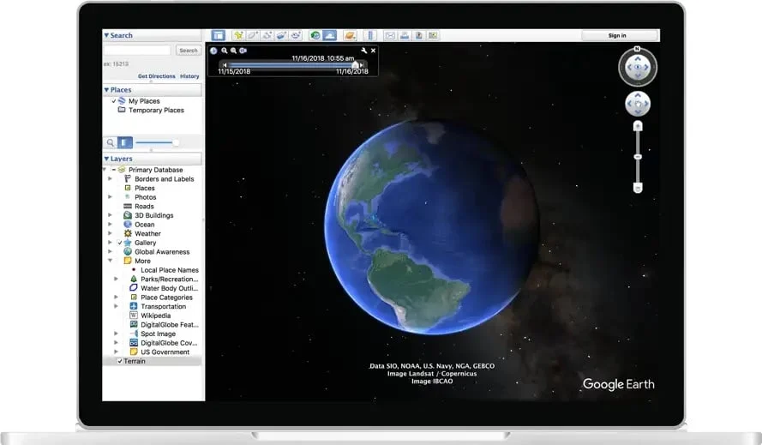This screenshot has width=762, height=445.
Task: Click the Look joystick eye control
Action: (638, 67)
